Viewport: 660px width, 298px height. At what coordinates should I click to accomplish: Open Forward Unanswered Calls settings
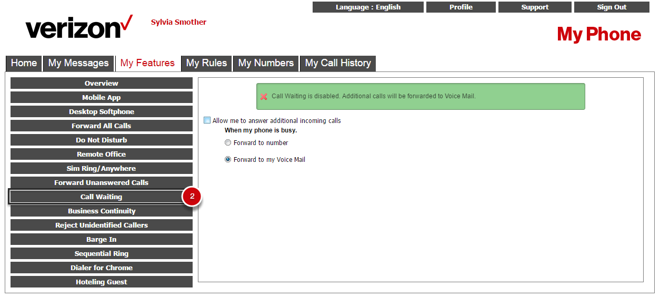102,182
